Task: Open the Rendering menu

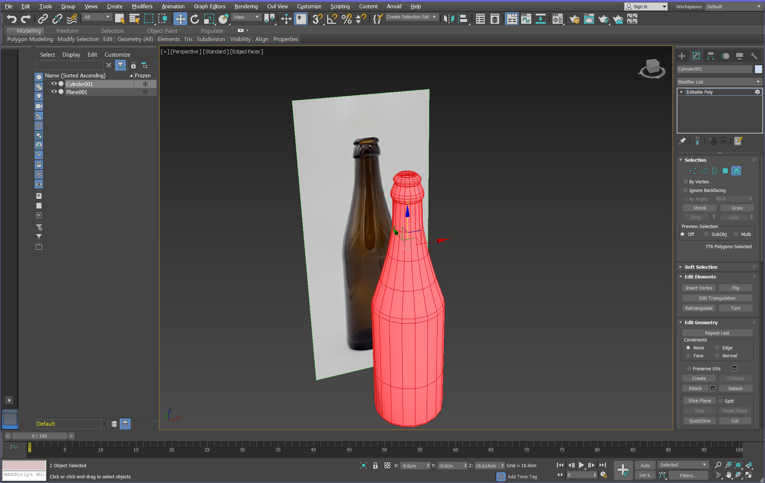Action: (x=246, y=6)
